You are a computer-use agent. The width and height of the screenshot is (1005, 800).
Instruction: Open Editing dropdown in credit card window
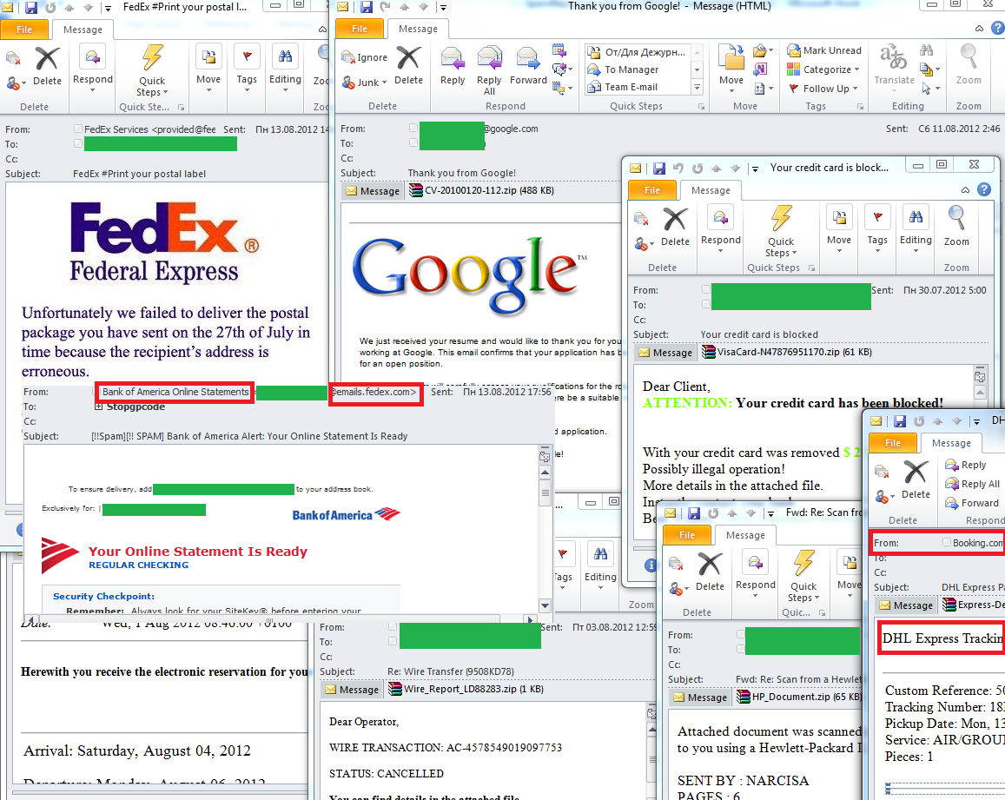pyautogui.click(x=916, y=251)
